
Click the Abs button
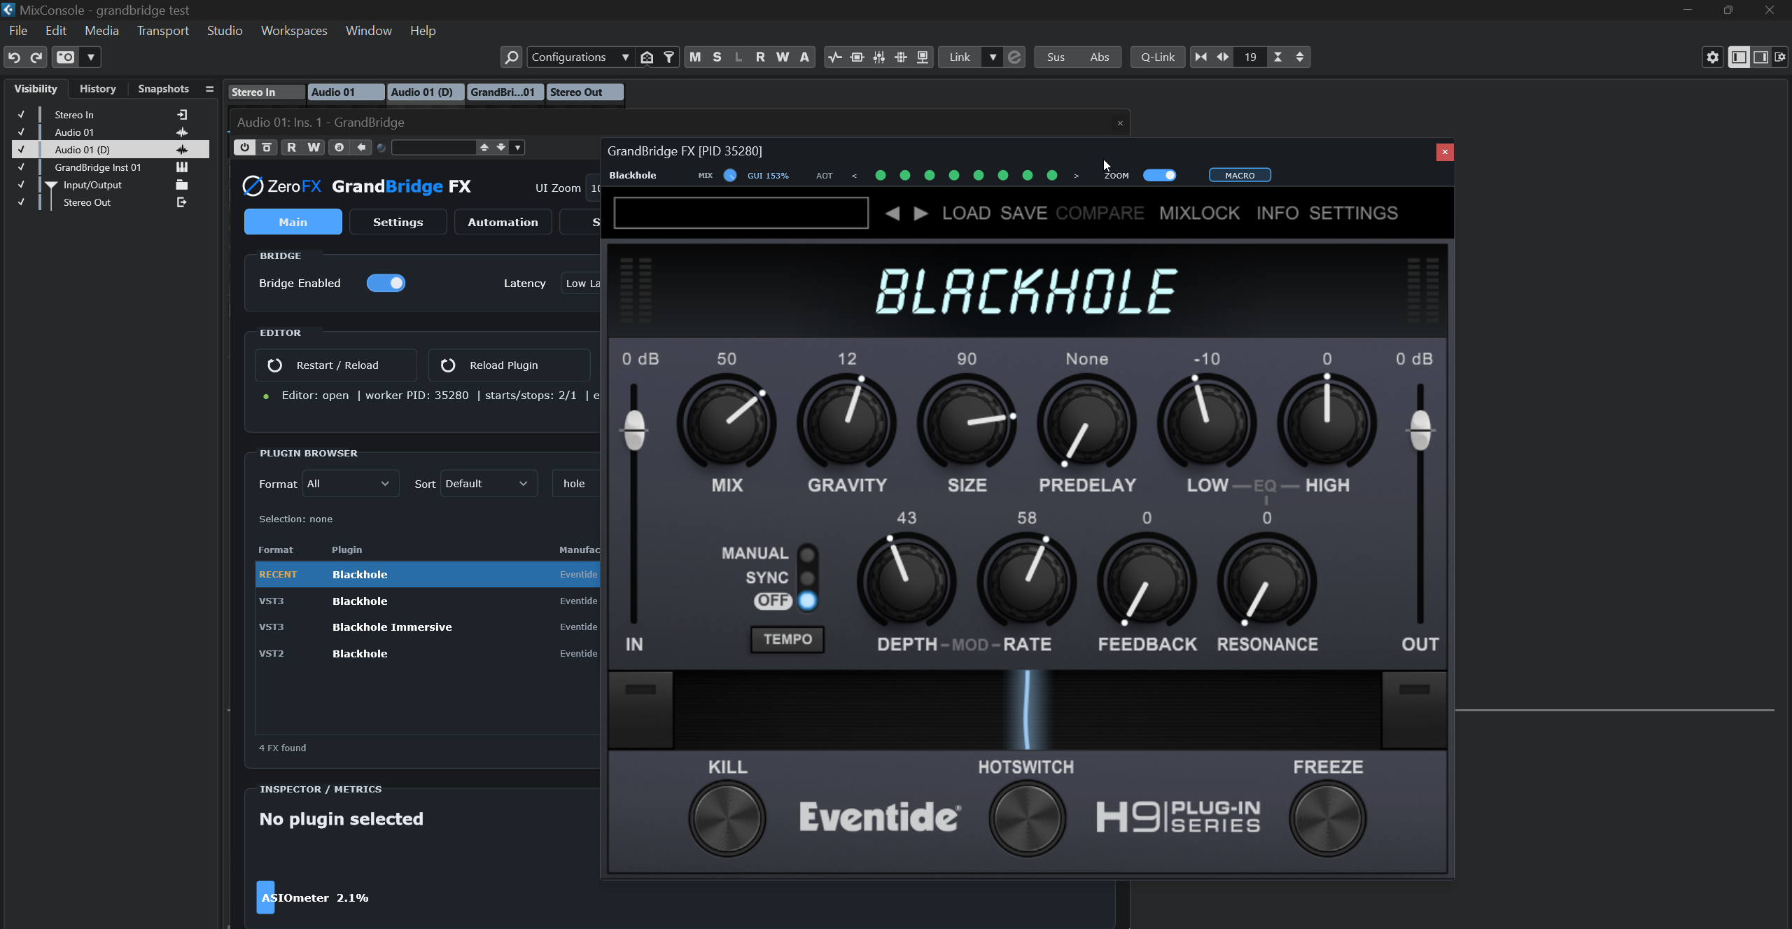1100,57
